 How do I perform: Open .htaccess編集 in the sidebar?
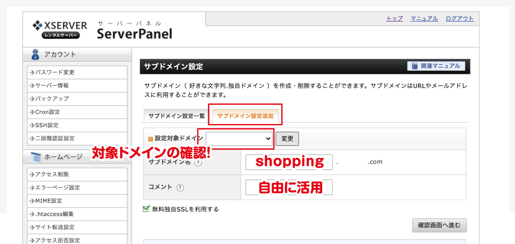(54, 214)
